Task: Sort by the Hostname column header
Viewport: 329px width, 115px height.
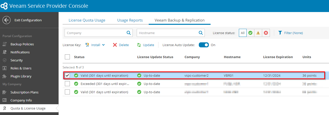Action: click(x=232, y=57)
